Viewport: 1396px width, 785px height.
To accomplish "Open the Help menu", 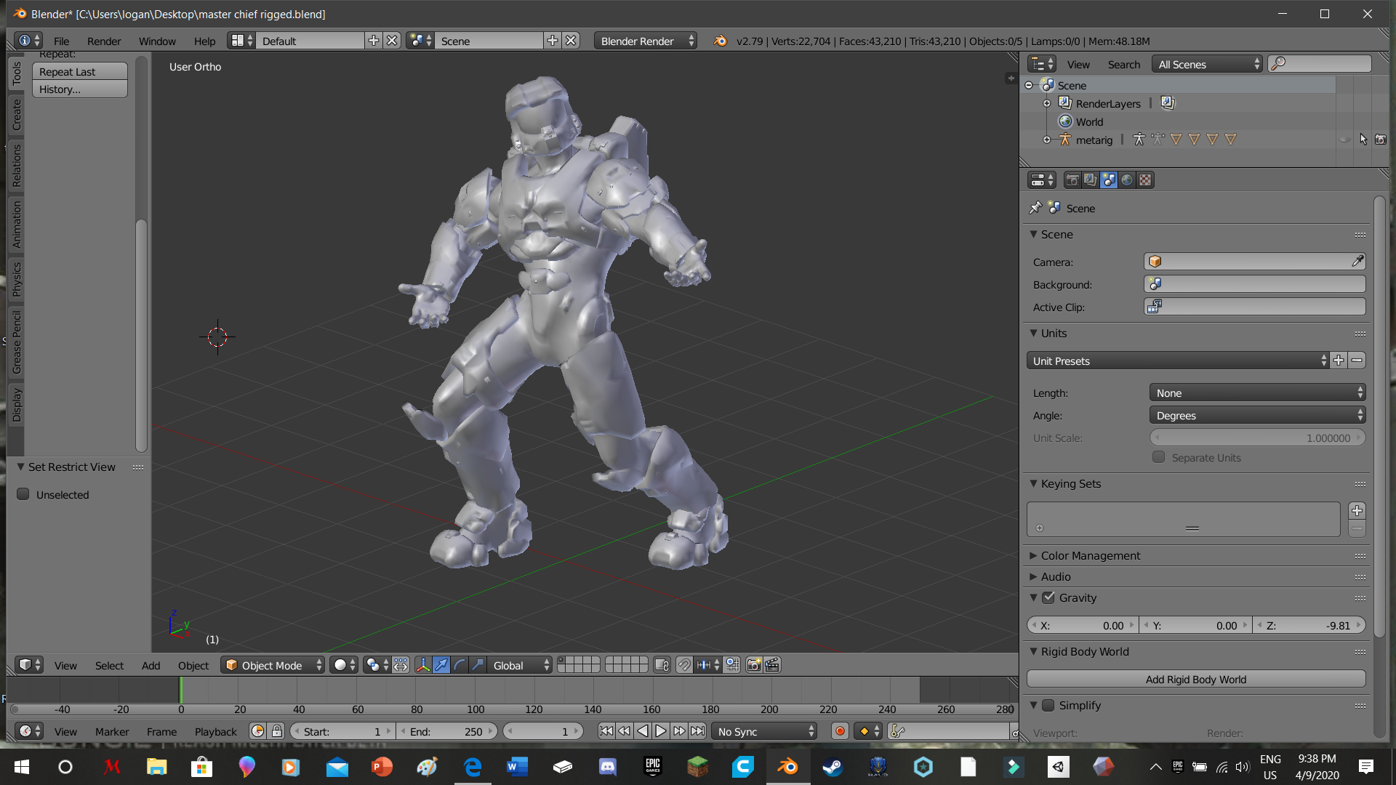I will pos(204,41).
